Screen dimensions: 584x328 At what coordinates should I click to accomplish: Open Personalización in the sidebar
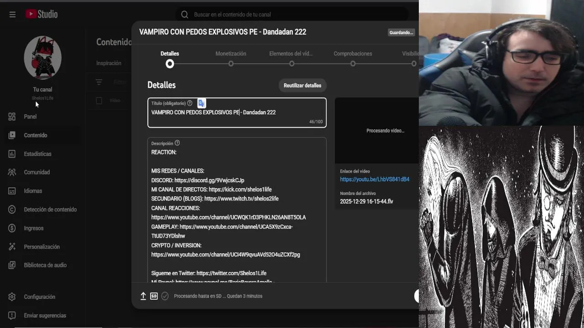click(41, 246)
